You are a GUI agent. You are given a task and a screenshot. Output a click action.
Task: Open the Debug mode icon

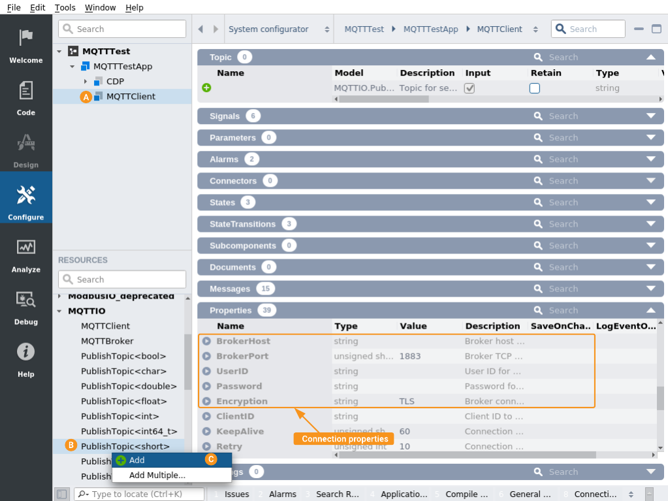click(x=25, y=300)
